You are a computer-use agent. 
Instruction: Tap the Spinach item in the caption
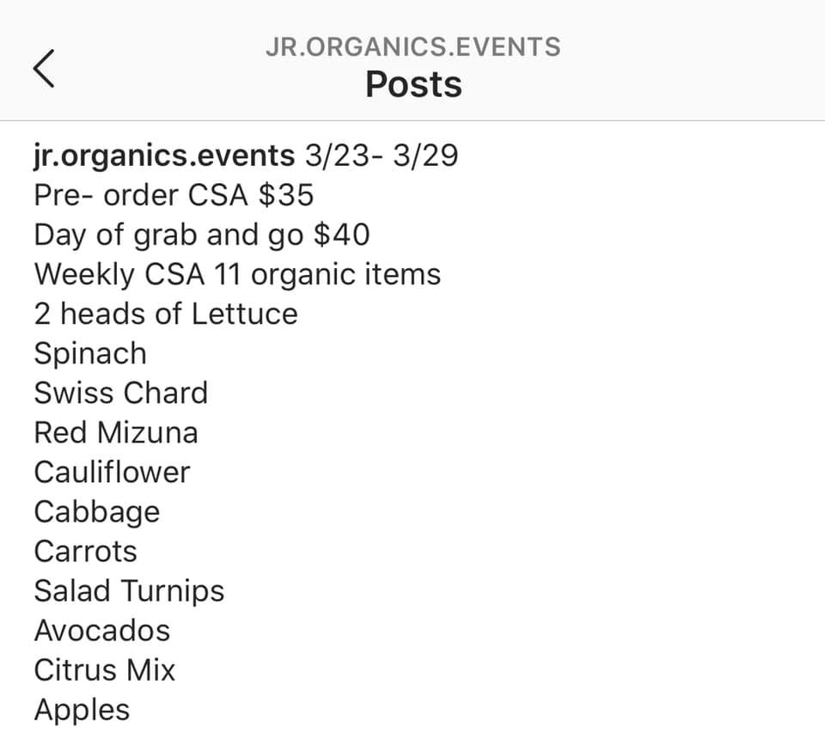(x=90, y=353)
